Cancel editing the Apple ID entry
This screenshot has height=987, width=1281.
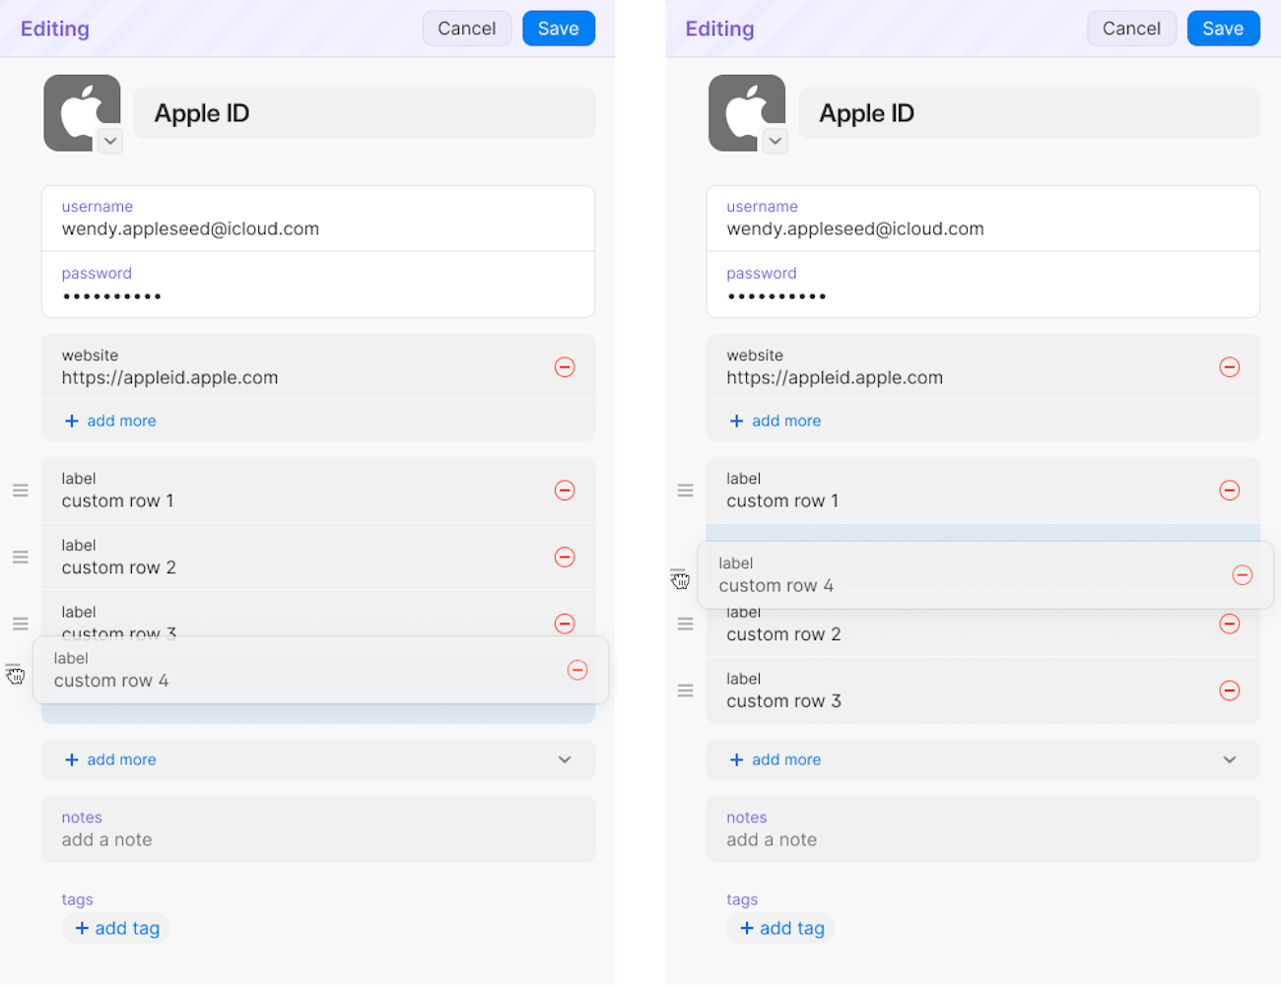click(466, 28)
